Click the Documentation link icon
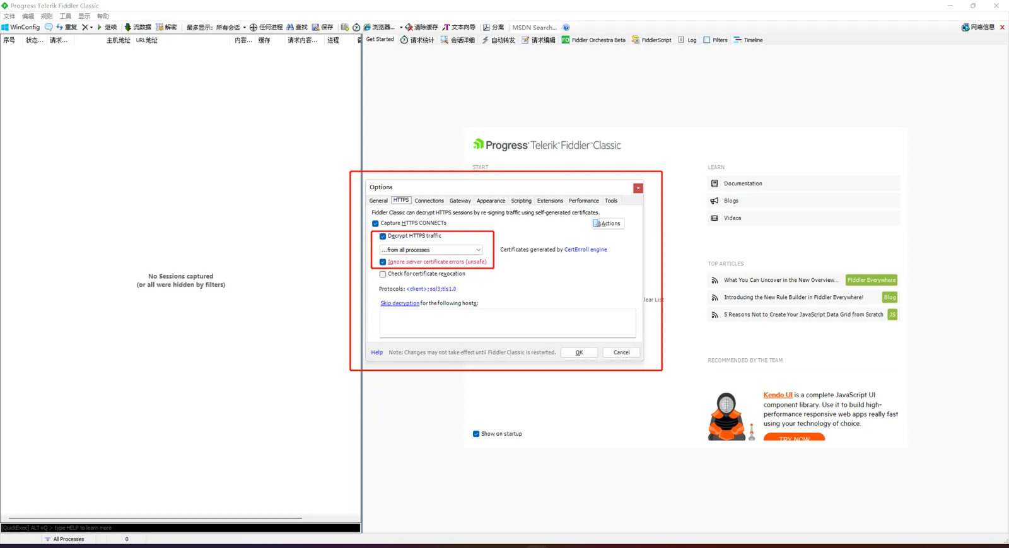This screenshot has height=548, width=1009. [x=714, y=184]
